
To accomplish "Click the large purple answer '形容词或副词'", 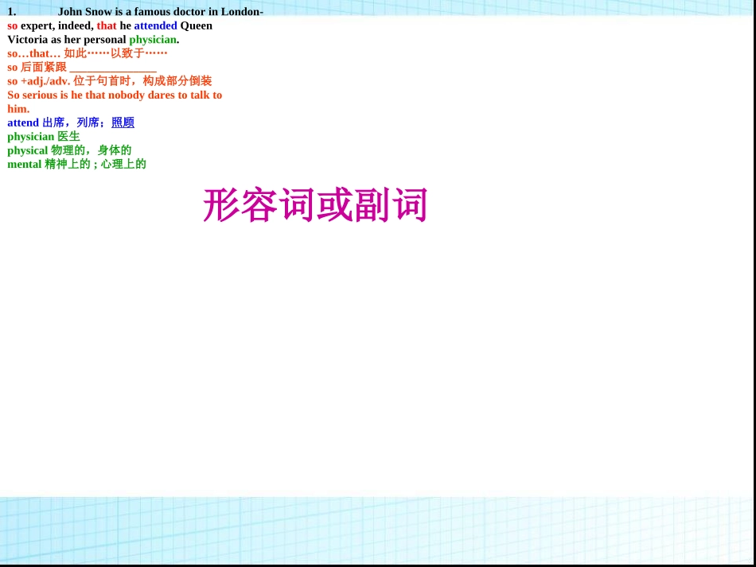I will pyautogui.click(x=315, y=205).
